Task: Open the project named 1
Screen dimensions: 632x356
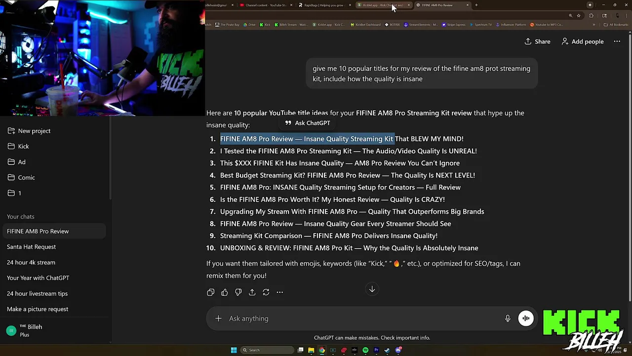Action: coord(55,193)
